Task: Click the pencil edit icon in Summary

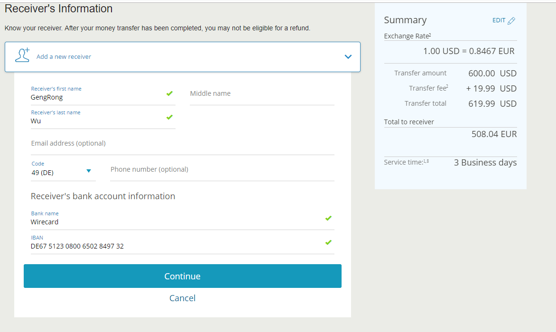Action: click(x=511, y=21)
